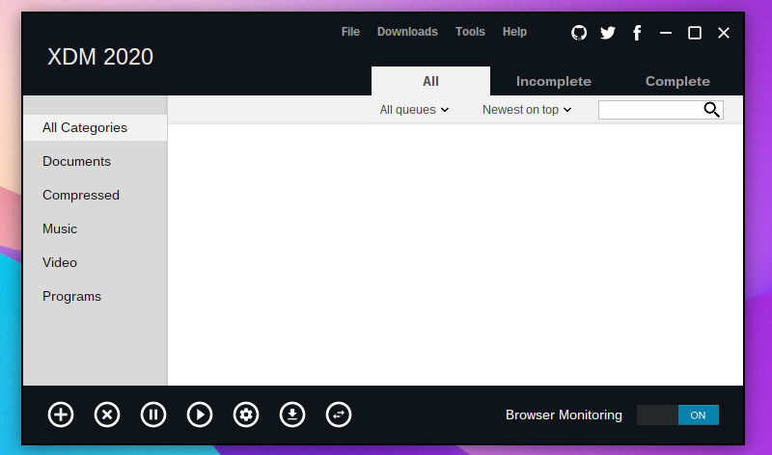Screen dimensions: 772x455
Task: Click the add new download plus icon
Action: pyautogui.click(x=61, y=415)
